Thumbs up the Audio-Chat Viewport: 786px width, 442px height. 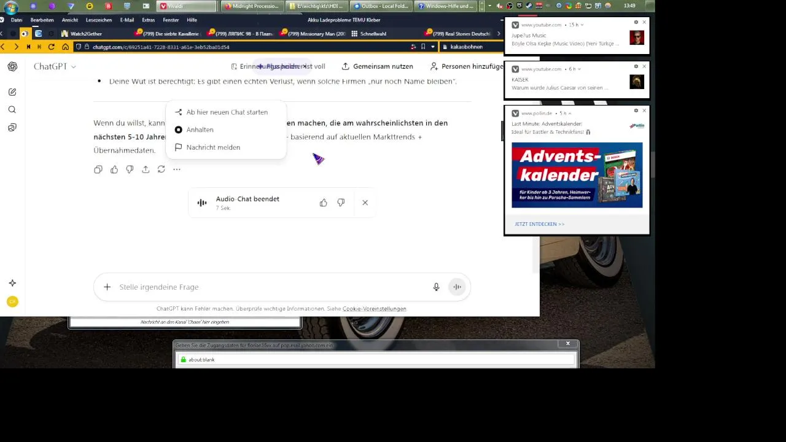click(324, 203)
